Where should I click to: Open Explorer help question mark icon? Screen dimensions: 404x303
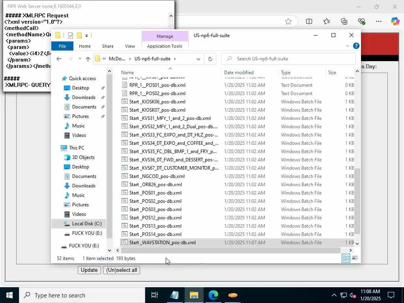coord(356,46)
